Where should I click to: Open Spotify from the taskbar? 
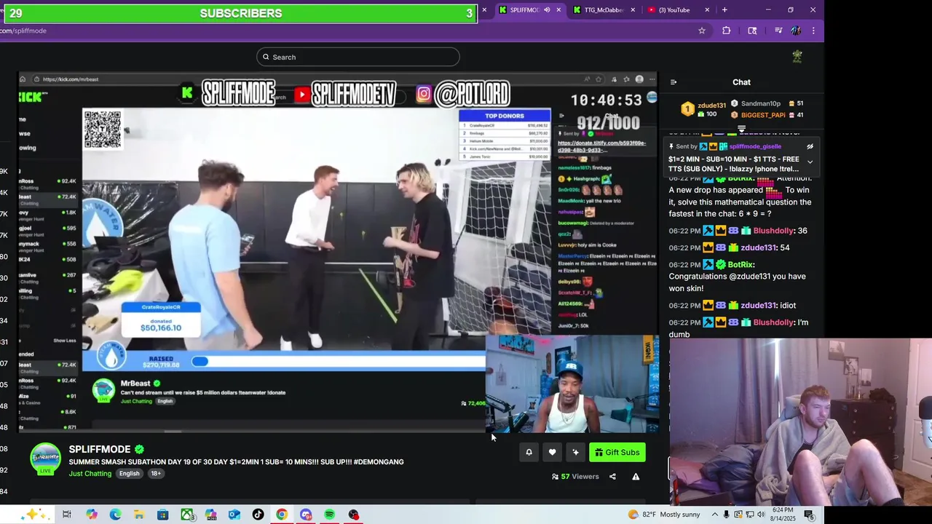tap(330, 515)
